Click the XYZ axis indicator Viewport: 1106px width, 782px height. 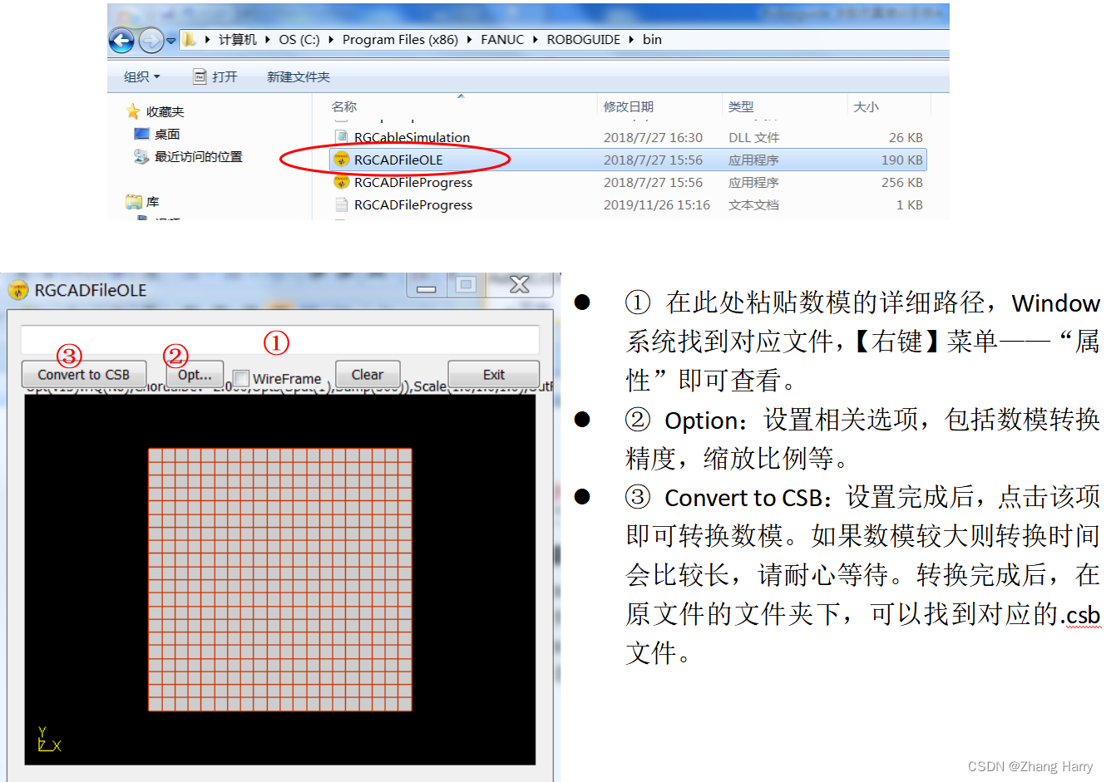pos(49,740)
